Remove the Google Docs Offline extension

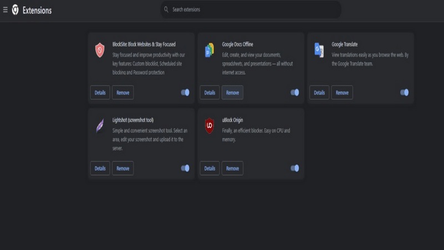coord(233,92)
